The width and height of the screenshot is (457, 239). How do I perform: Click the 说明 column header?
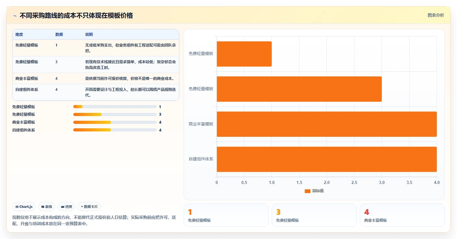(x=89, y=35)
